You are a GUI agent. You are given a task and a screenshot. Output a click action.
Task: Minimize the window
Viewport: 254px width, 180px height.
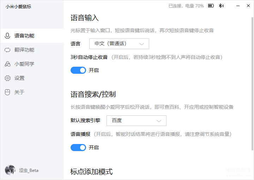point(238,6)
